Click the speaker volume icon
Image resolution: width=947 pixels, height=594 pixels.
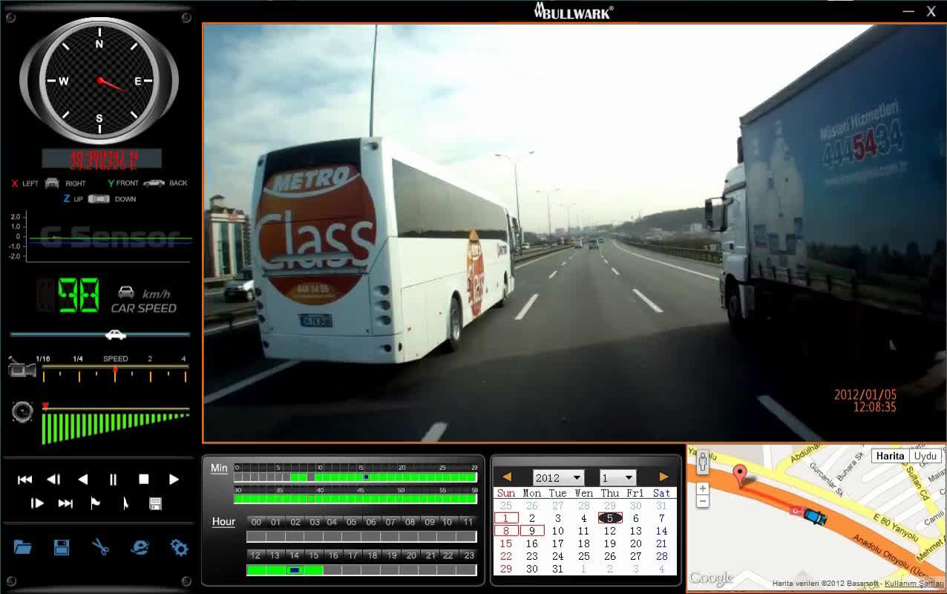click(x=22, y=412)
